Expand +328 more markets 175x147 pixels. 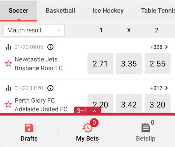click(x=159, y=47)
